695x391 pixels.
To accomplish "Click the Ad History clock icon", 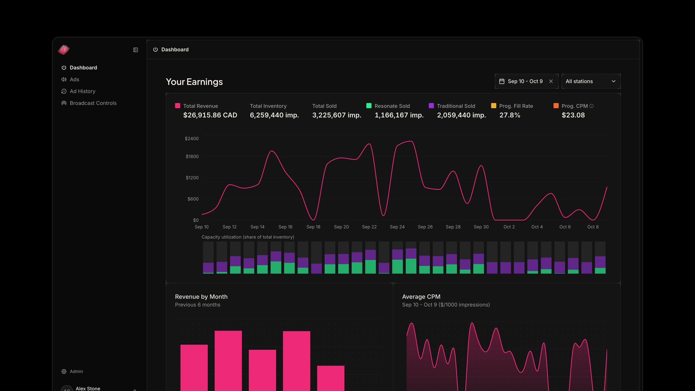I will (64, 91).
